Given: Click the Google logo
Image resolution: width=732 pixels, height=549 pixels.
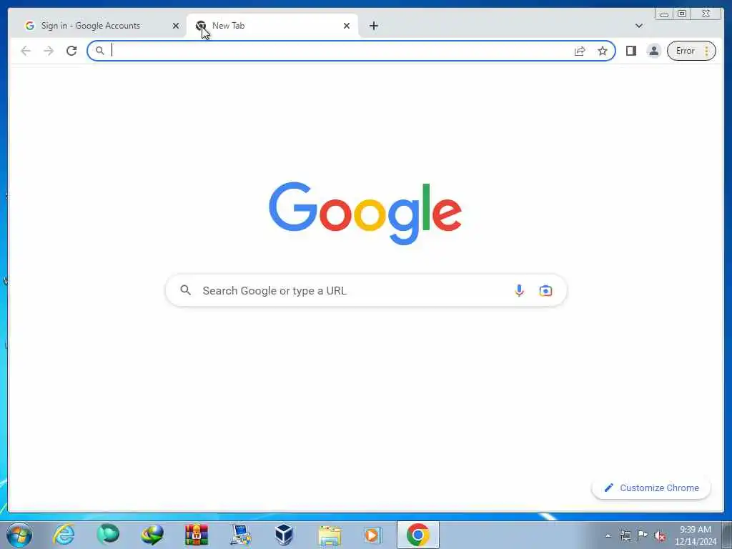Looking at the screenshot, I should pos(365,213).
